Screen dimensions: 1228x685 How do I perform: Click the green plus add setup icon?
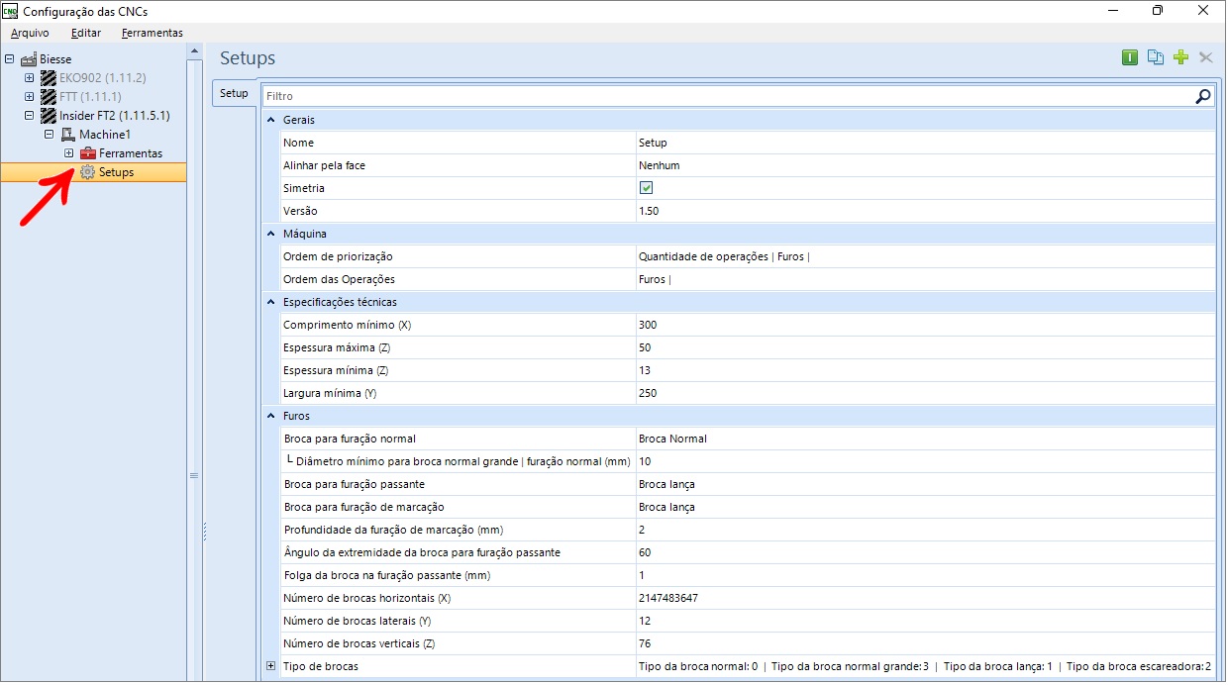coord(1180,57)
